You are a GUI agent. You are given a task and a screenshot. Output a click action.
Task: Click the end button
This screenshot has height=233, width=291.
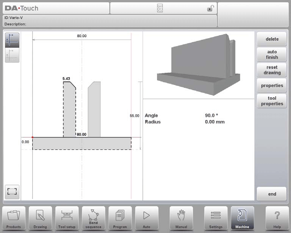[x=272, y=194]
